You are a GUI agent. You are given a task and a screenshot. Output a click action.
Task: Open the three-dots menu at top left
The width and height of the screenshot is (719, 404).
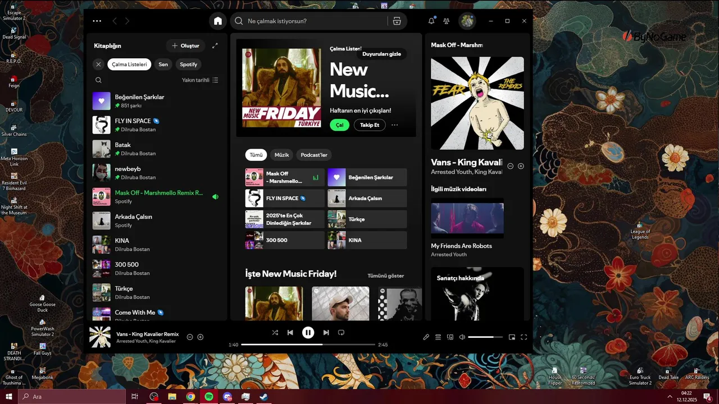(97, 21)
